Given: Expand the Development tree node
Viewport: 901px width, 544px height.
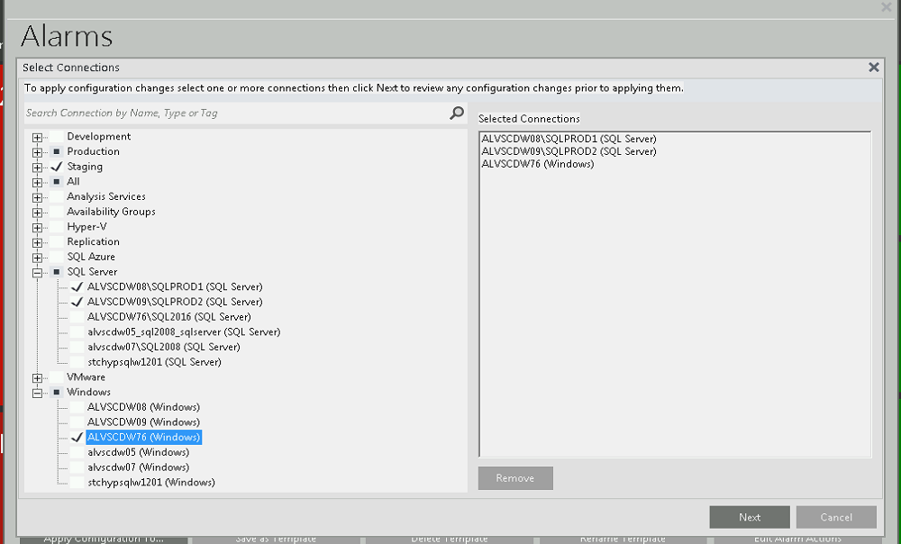Looking at the screenshot, I should click(x=38, y=137).
